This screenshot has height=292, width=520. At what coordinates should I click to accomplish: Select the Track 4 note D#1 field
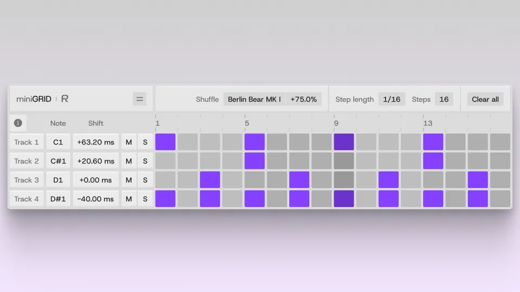tap(58, 198)
